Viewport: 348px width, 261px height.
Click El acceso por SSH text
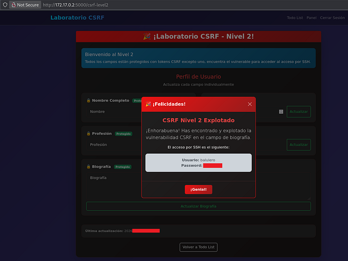(198, 147)
